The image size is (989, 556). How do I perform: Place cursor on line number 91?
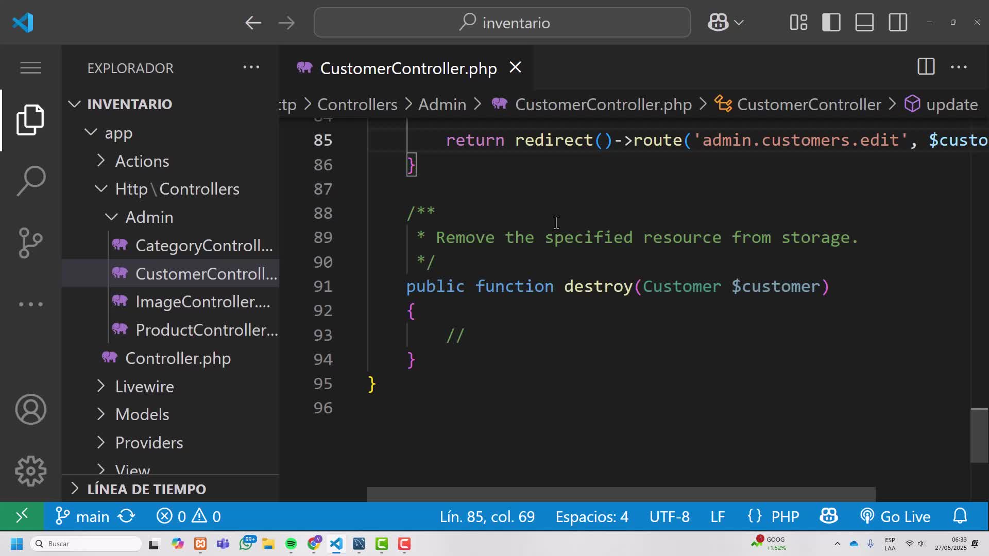pyautogui.click(x=323, y=286)
